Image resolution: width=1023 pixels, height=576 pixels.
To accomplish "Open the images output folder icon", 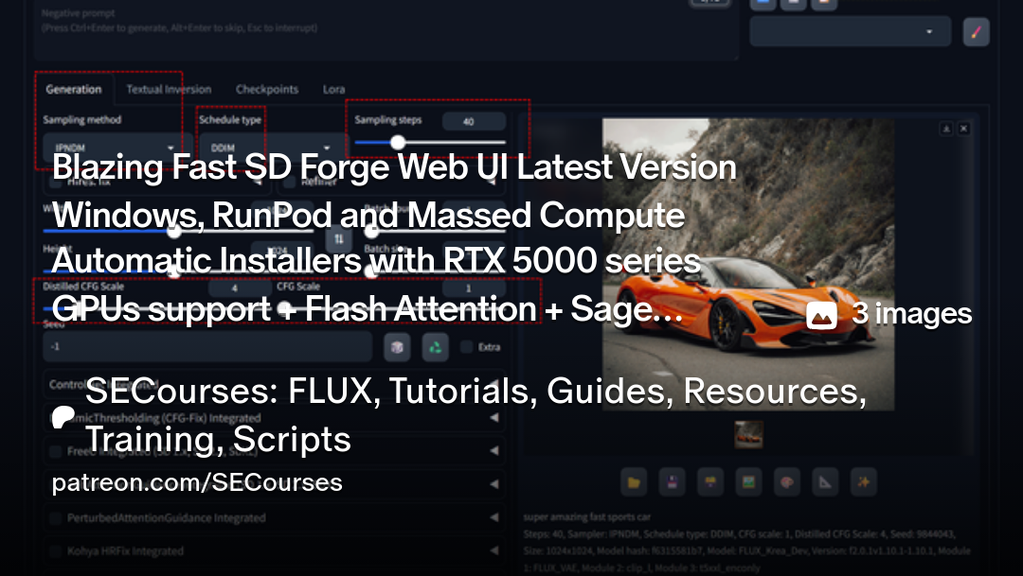I will (633, 482).
